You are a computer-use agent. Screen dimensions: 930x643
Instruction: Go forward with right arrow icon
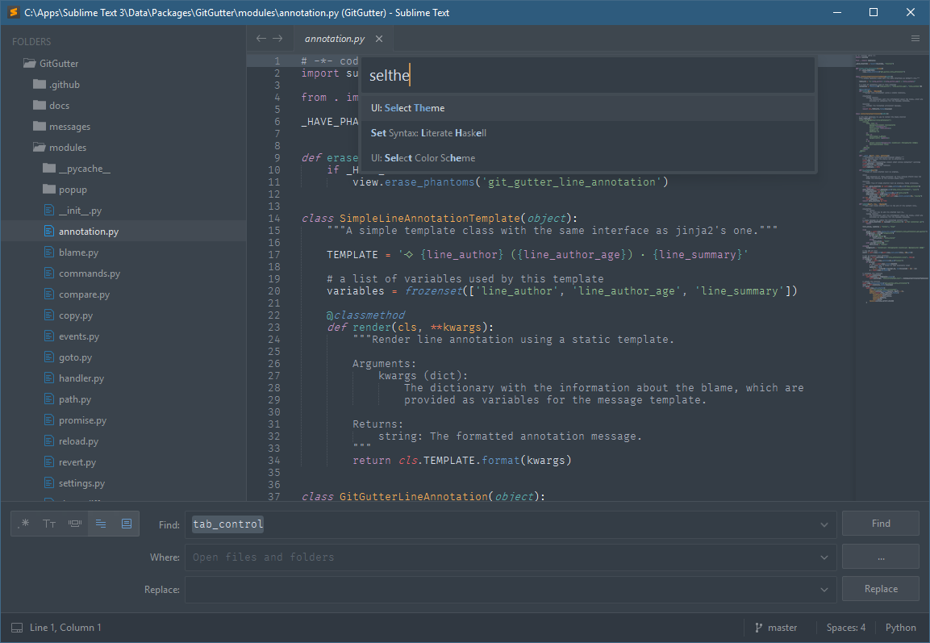coord(277,39)
